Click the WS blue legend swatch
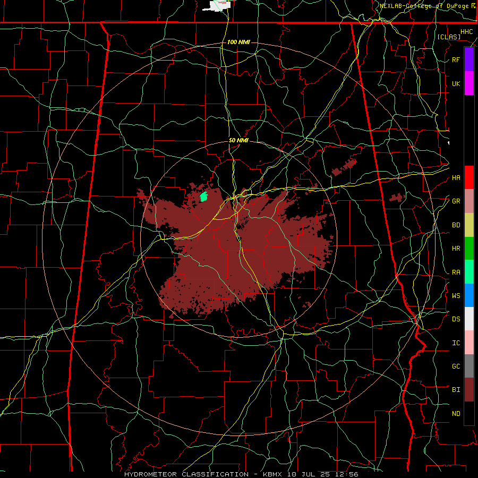The image size is (478, 478). 469,295
